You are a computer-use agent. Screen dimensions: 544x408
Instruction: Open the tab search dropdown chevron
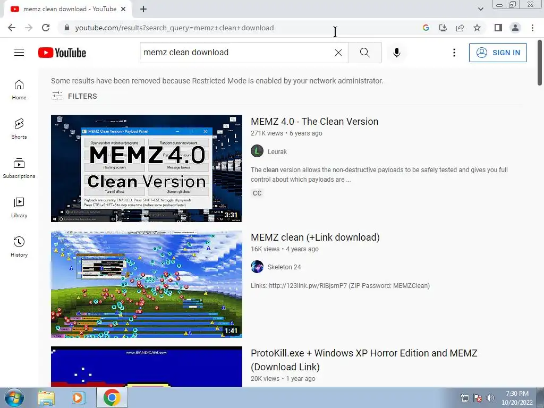pos(480,9)
